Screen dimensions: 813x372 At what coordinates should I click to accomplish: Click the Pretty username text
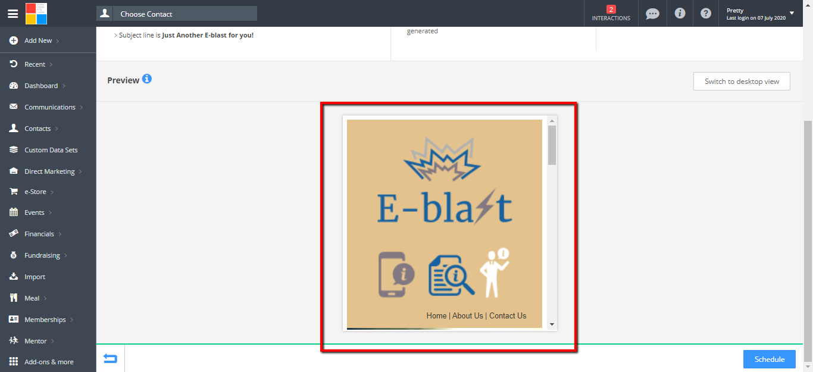click(735, 10)
